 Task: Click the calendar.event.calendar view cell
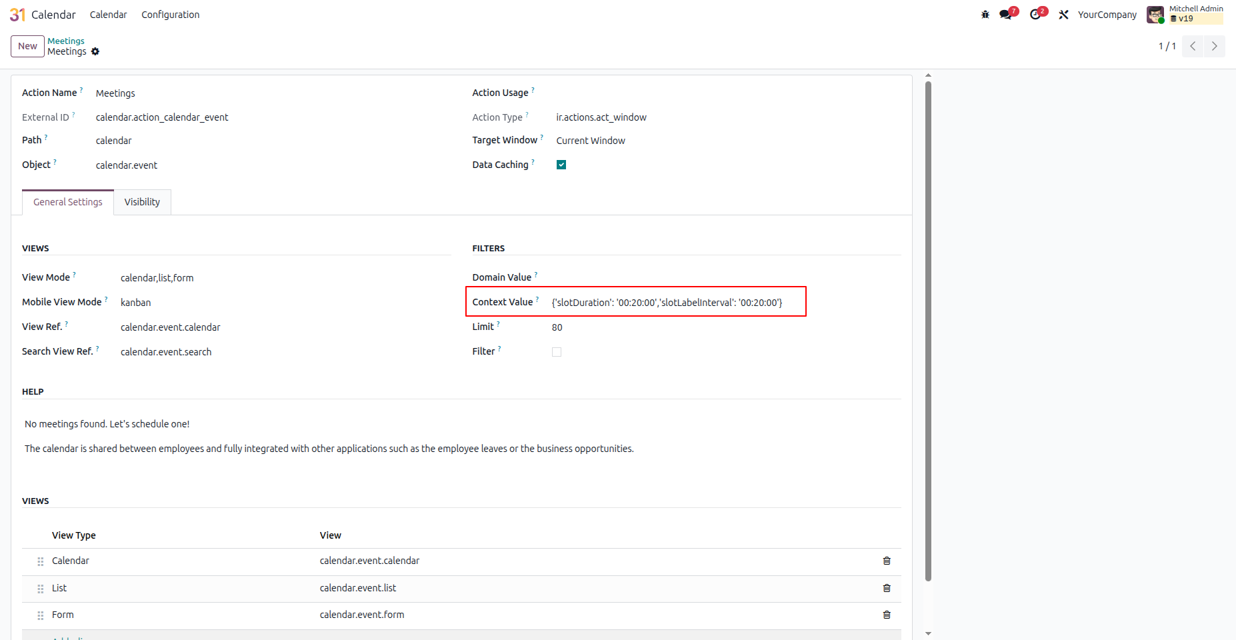pos(370,561)
